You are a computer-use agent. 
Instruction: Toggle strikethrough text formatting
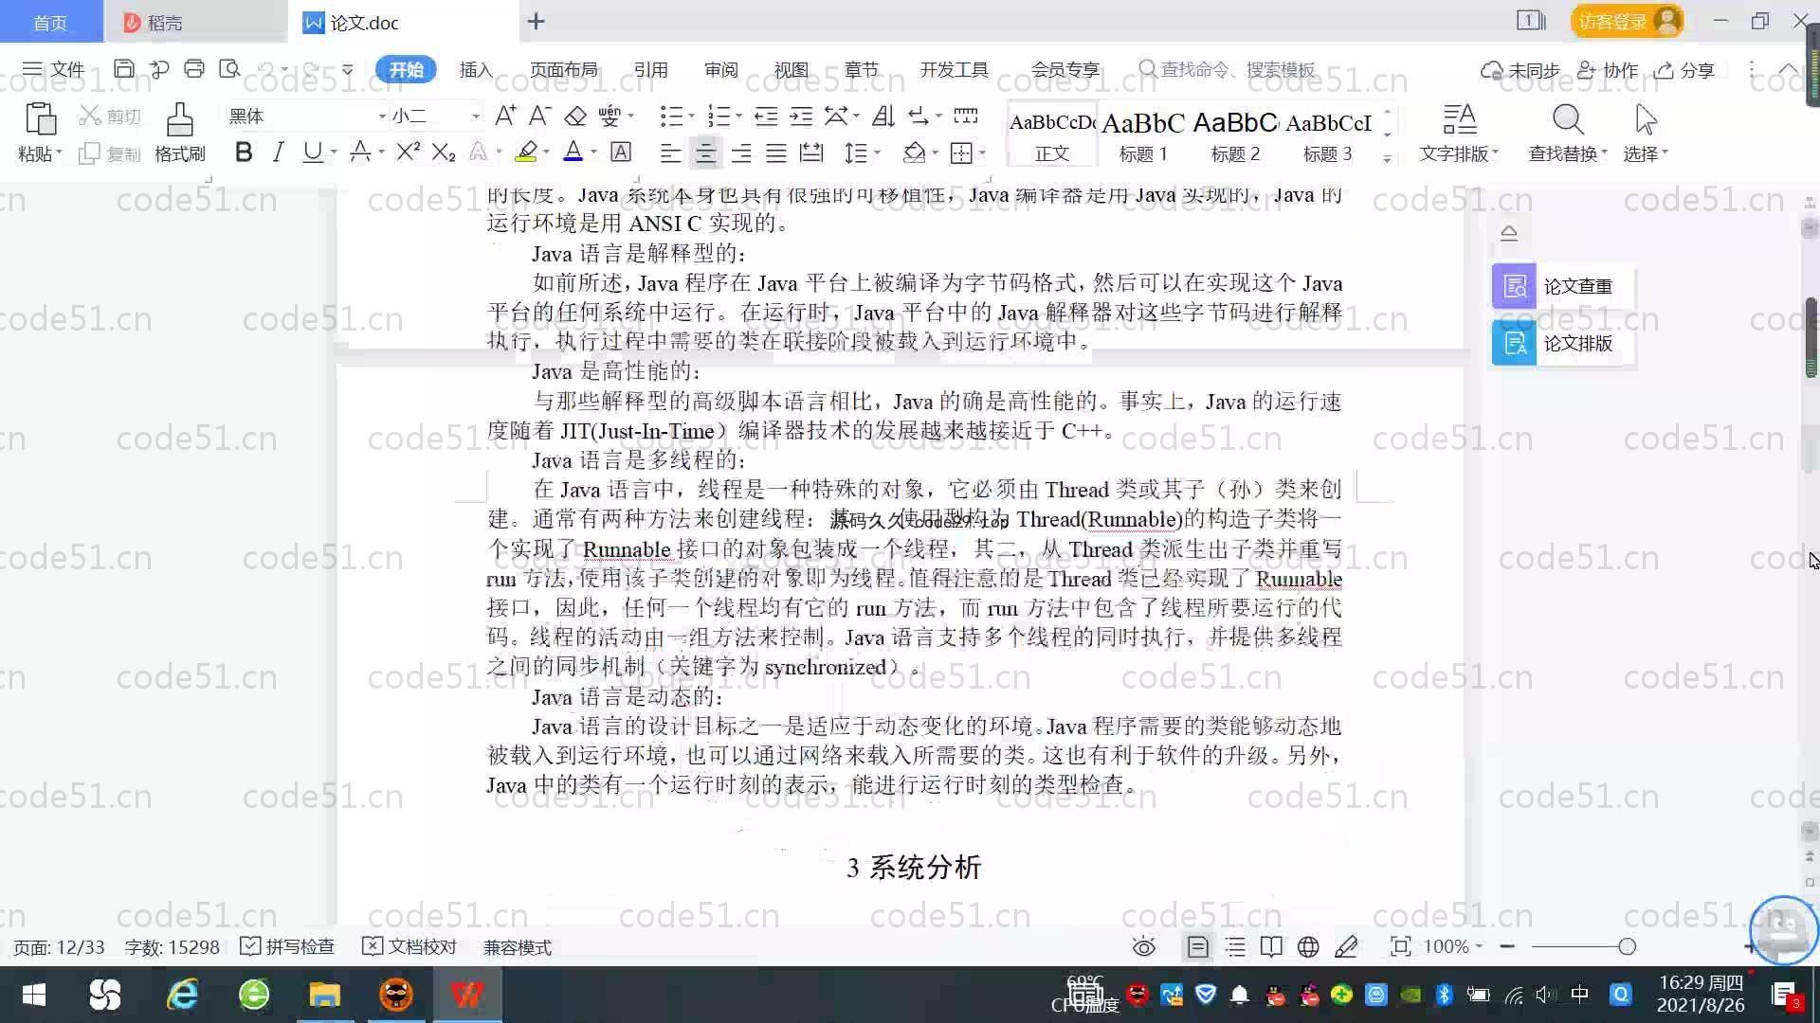click(360, 152)
